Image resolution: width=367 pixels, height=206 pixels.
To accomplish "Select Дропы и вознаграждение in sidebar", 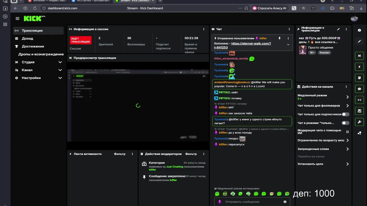I will tap(41, 54).
